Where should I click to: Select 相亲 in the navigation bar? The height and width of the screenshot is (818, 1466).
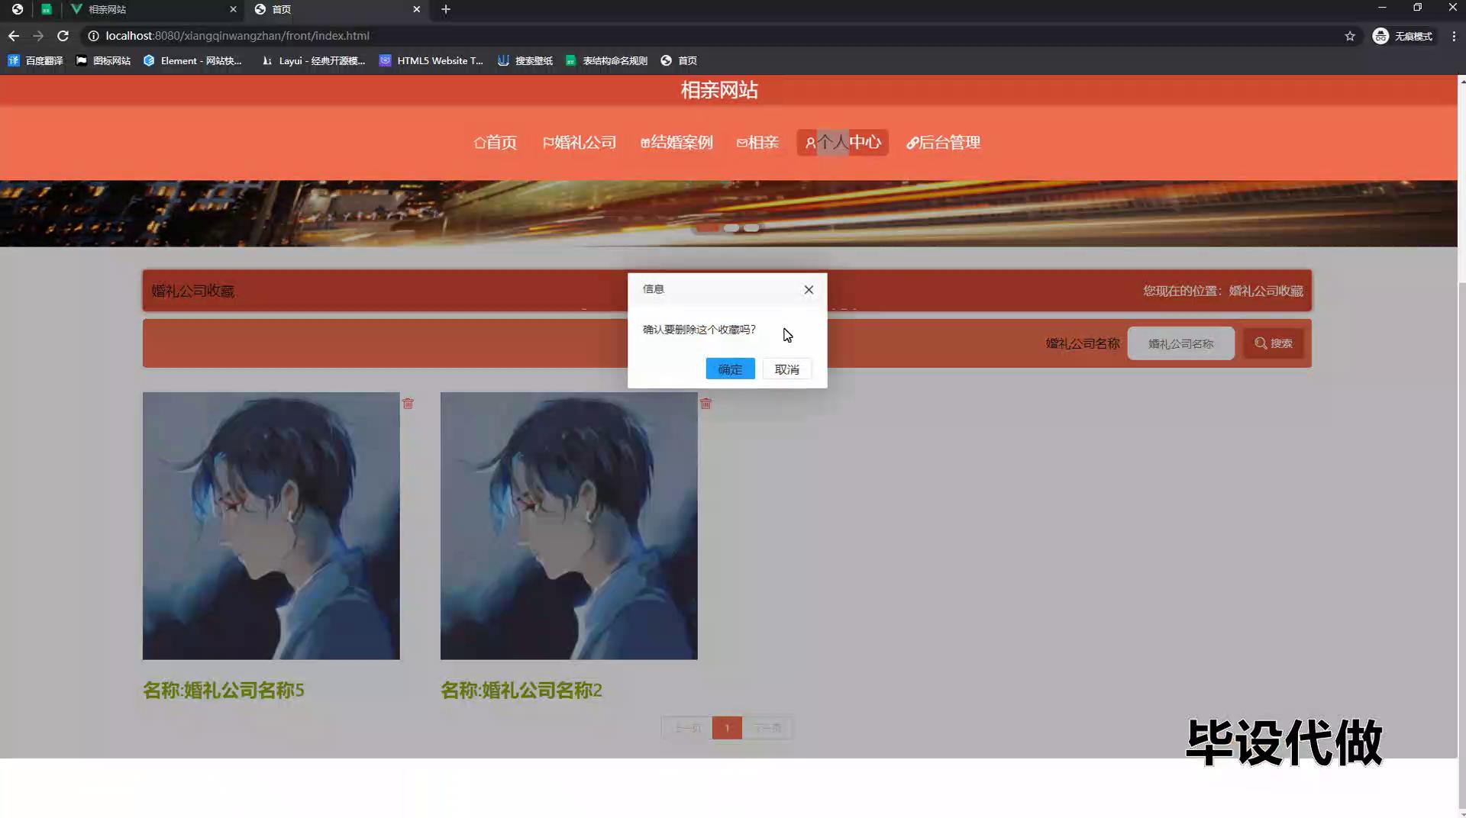pyautogui.click(x=757, y=143)
